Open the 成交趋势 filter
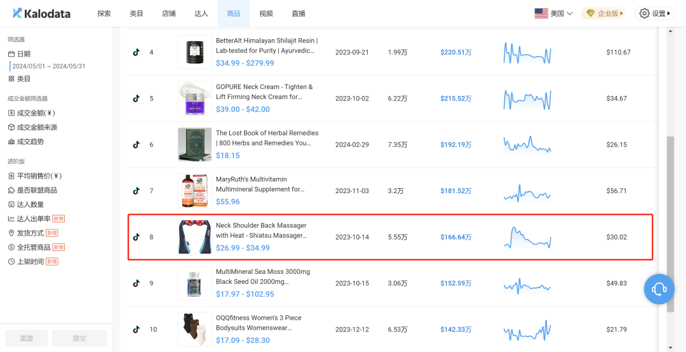 pos(26,142)
